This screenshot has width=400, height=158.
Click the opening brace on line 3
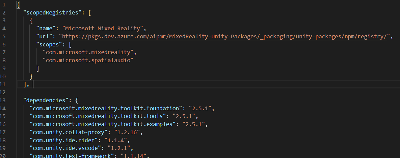pos(31,20)
